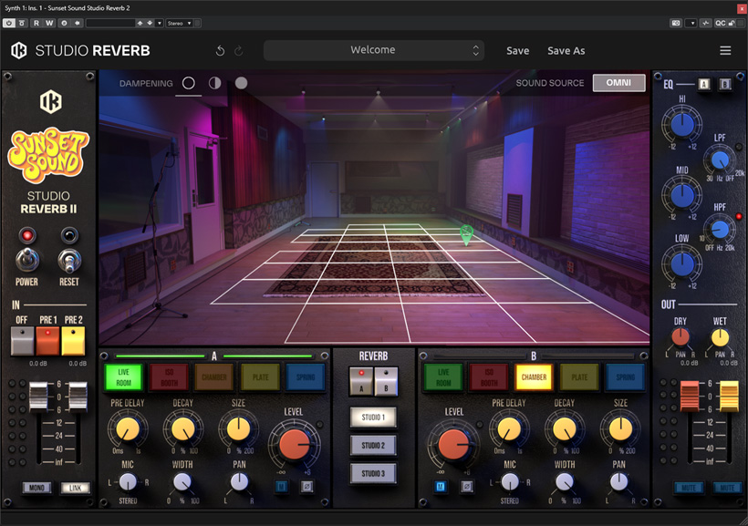Choose STUDIO 1 room
This screenshot has width=748, height=526.
(373, 417)
